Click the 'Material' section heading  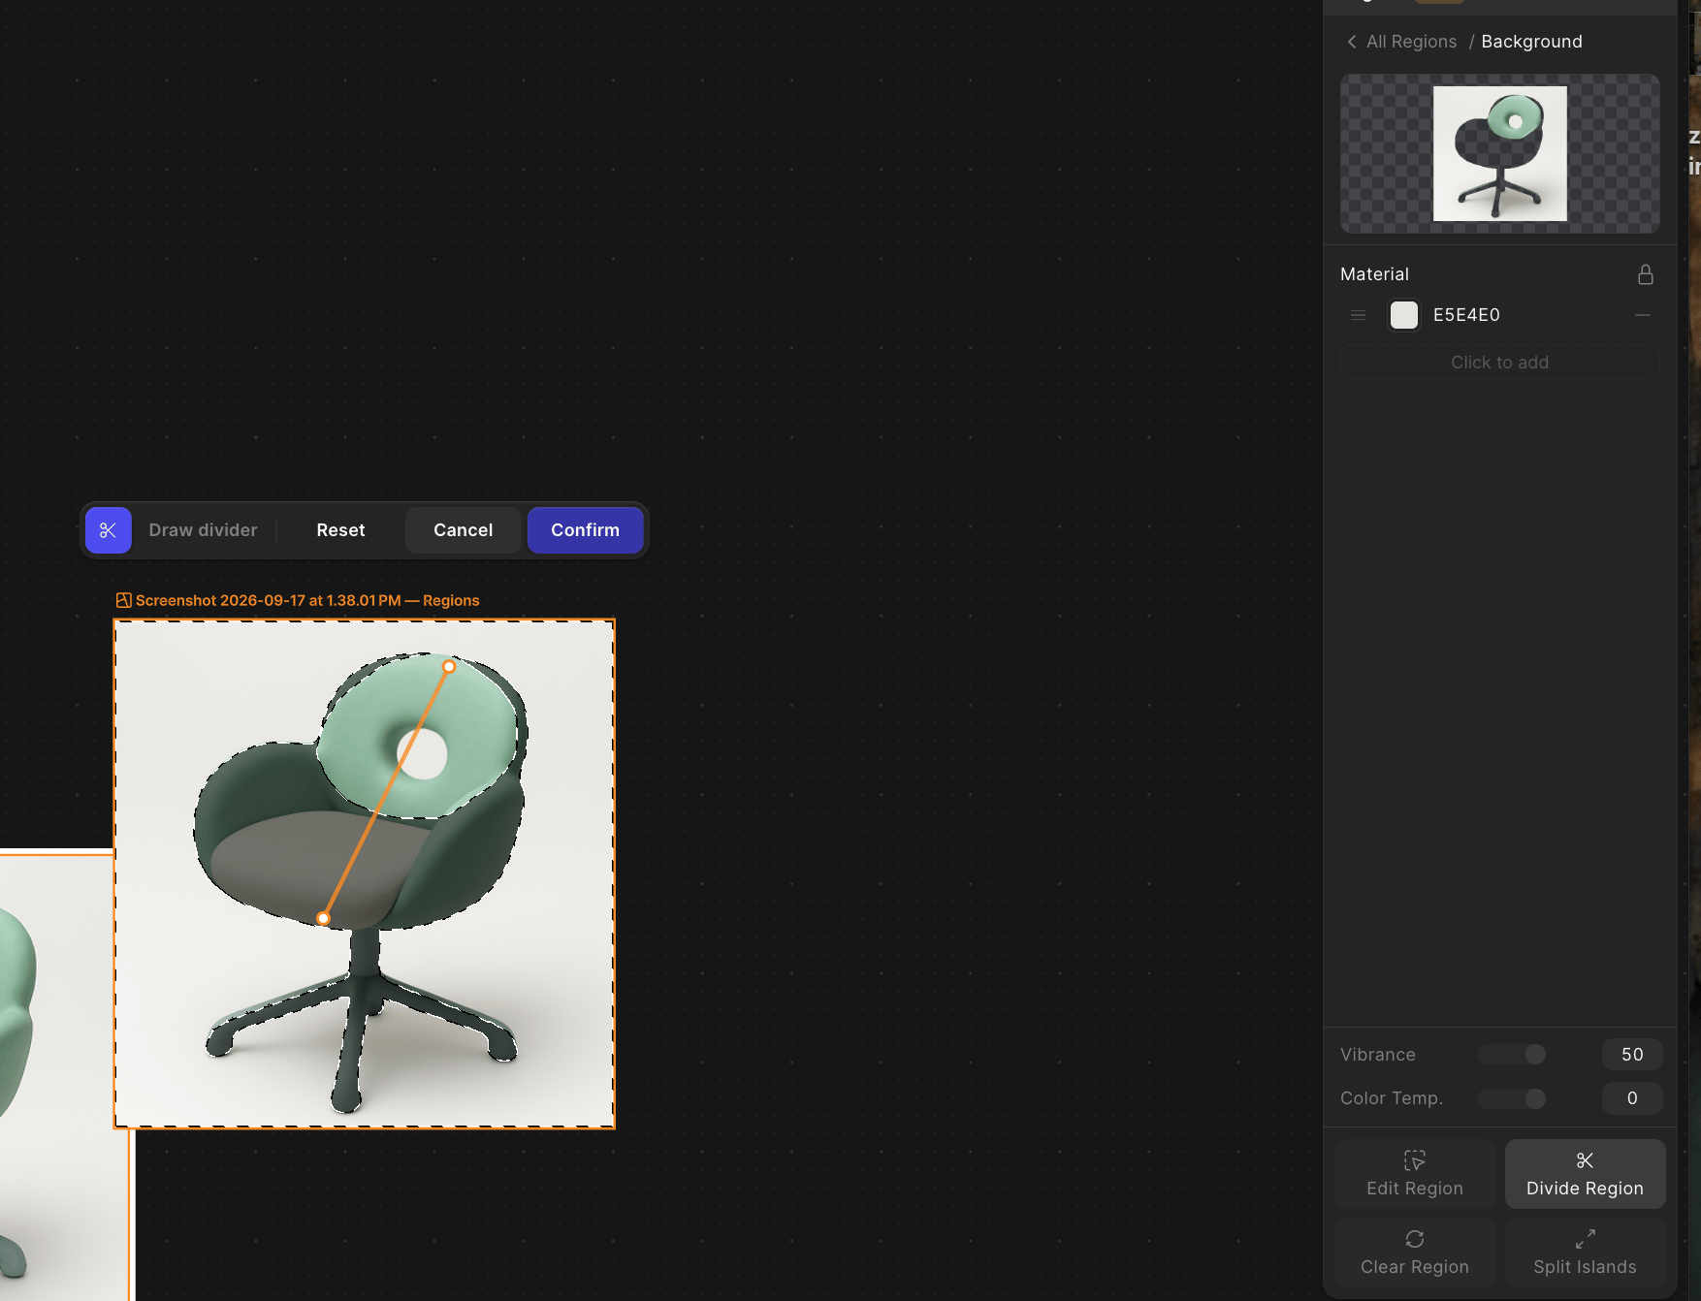1374,274
